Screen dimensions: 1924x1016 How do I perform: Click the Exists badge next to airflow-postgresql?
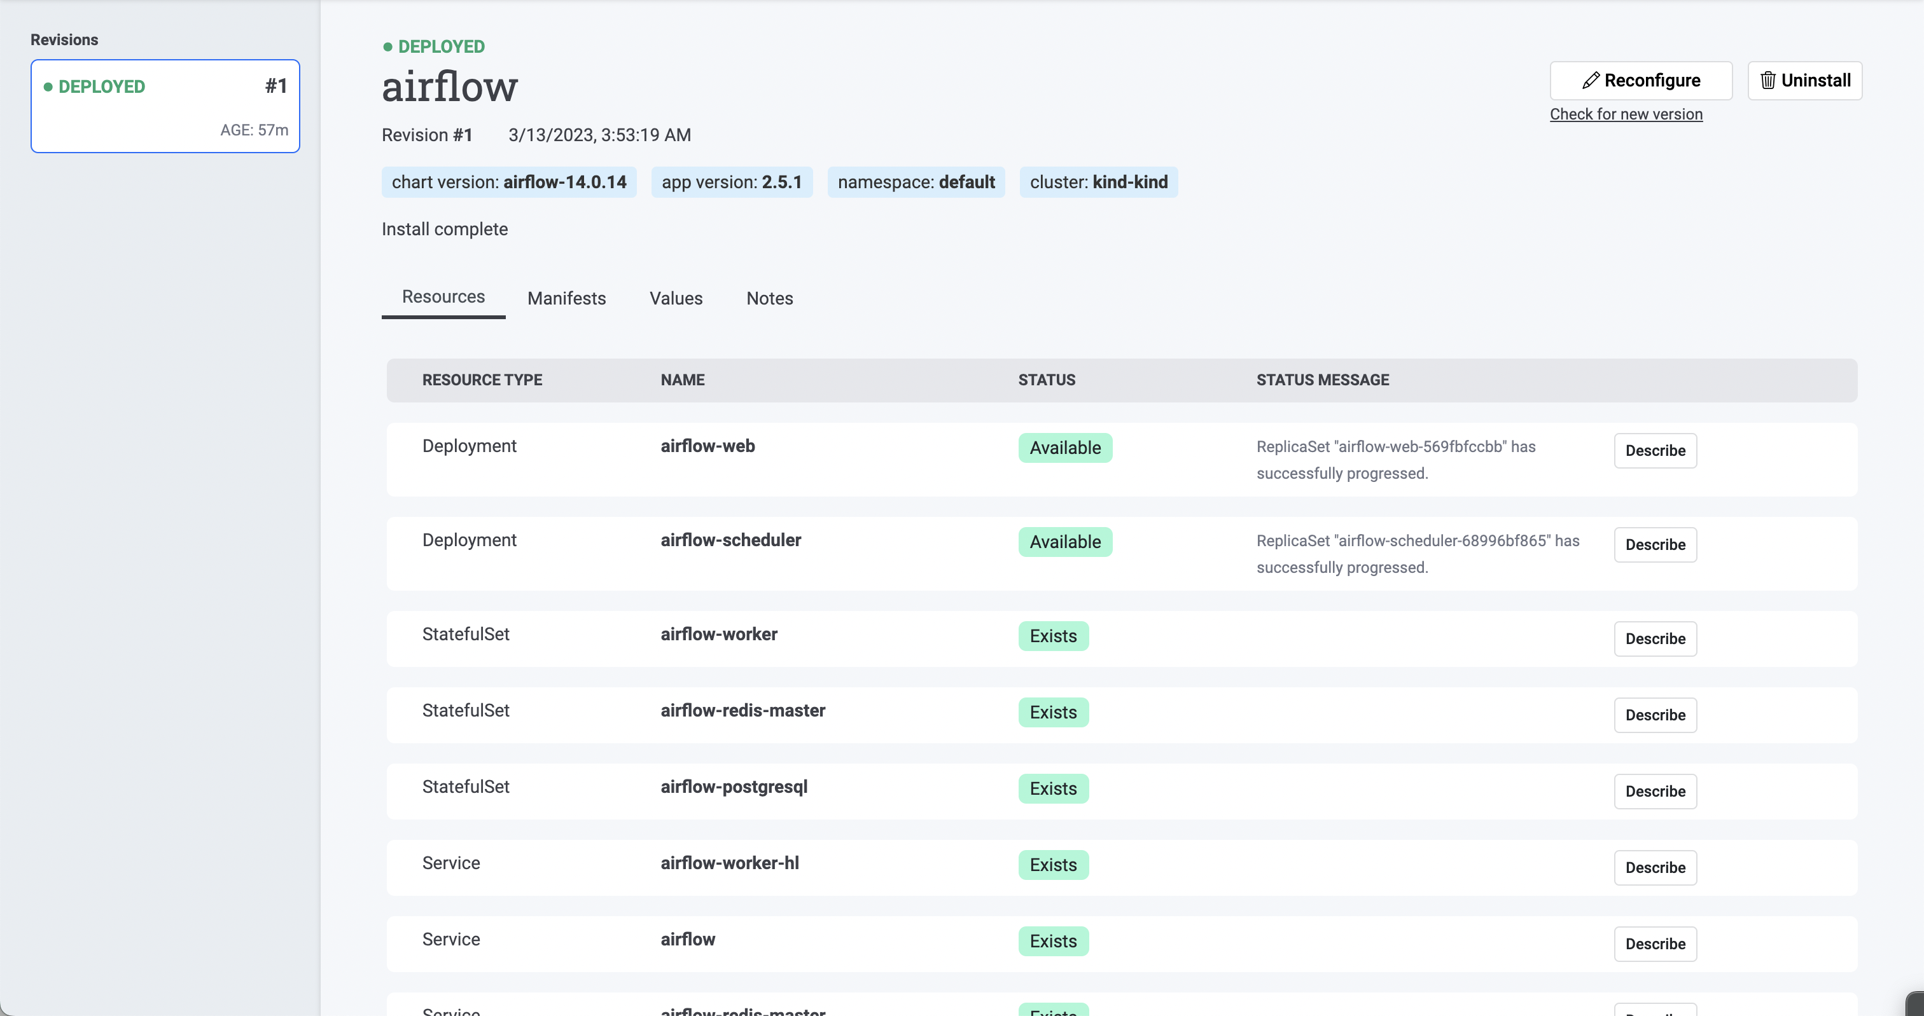pos(1053,788)
